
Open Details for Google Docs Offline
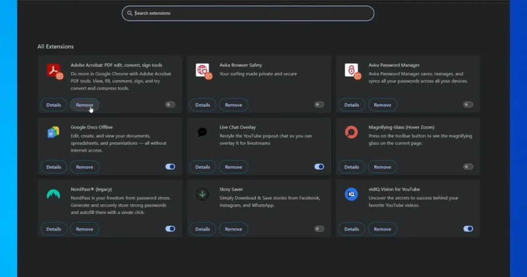pyautogui.click(x=54, y=167)
